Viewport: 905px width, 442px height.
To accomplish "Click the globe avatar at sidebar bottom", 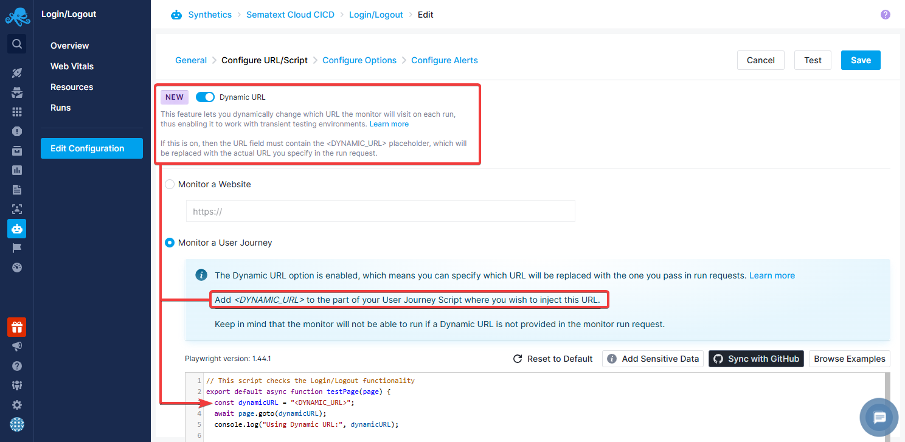I will [x=17, y=424].
